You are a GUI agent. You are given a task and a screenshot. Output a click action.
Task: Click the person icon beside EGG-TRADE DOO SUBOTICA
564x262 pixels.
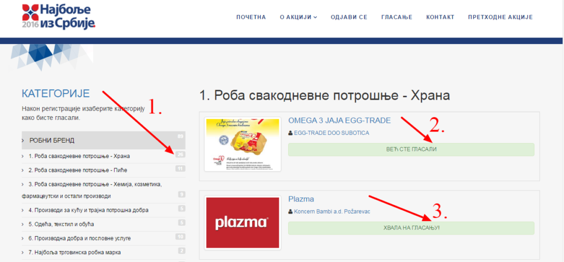290,133
